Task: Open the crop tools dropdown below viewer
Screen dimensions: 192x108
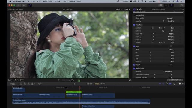Action: pyautogui.click(x=16, y=80)
